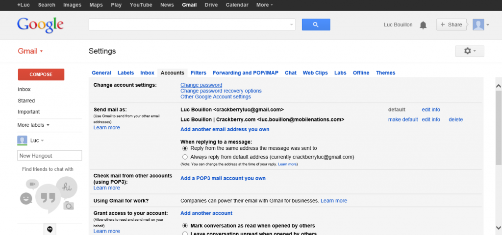Make mobilenations address the default
Screen dimensions: 502x235
tap(403, 119)
